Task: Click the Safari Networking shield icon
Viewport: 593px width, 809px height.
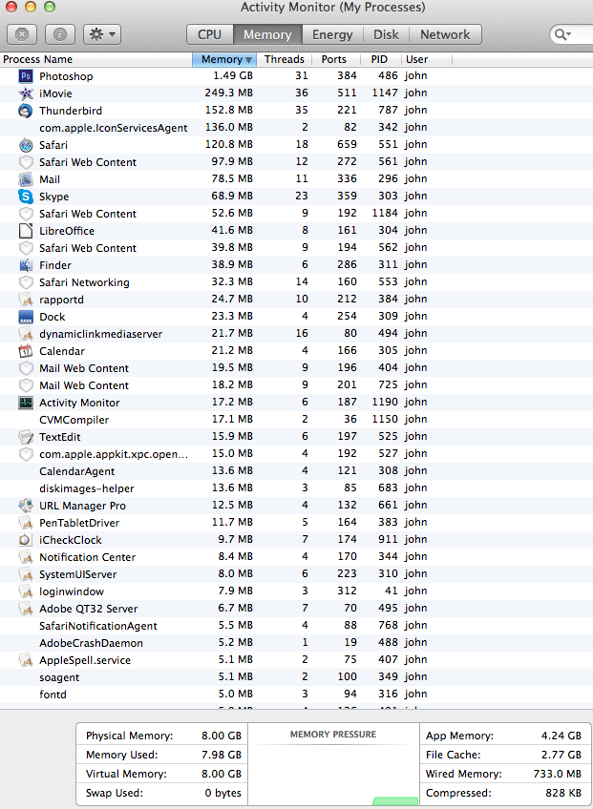Action: pos(26,282)
